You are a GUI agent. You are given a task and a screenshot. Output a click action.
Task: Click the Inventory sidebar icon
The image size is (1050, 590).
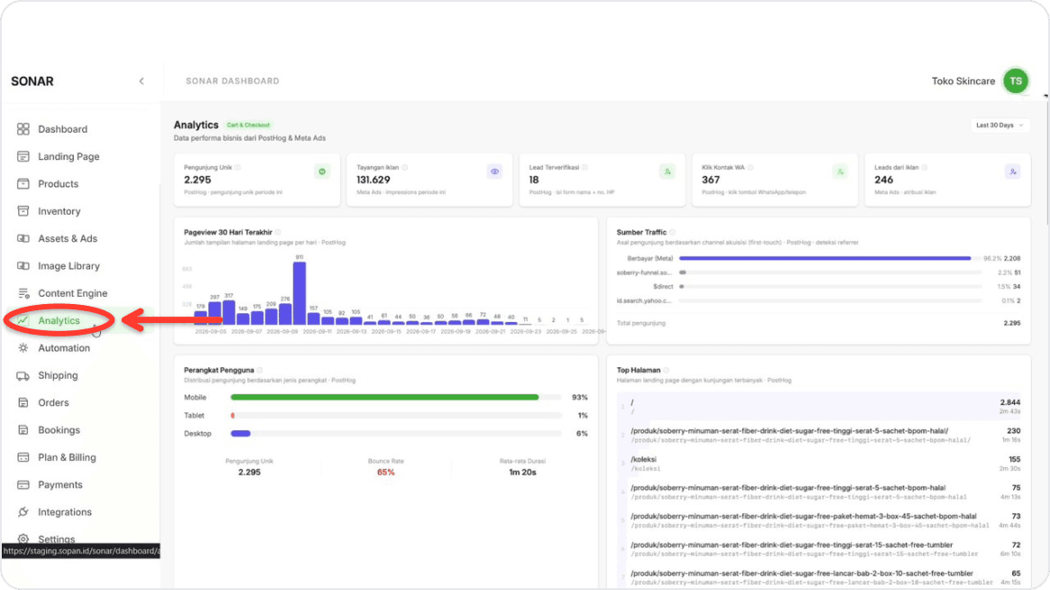[x=23, y=211]
